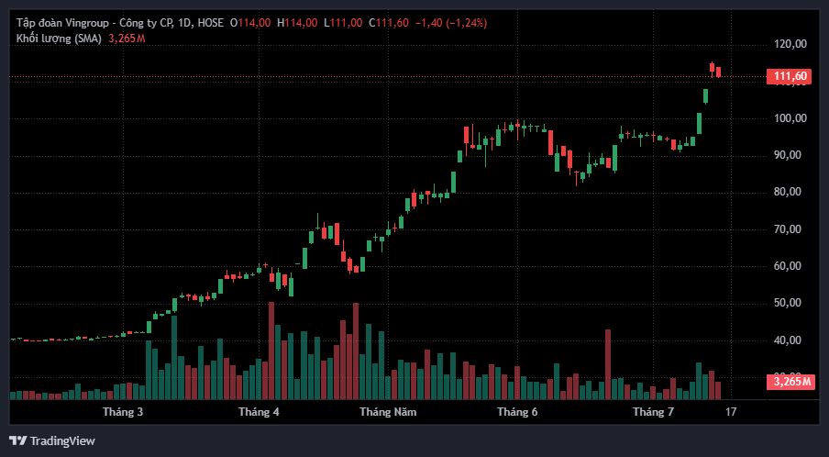Click the 120,00 price axis label
Image resolution: width=829 pixels, height=457 pixels.
point(790,44)
